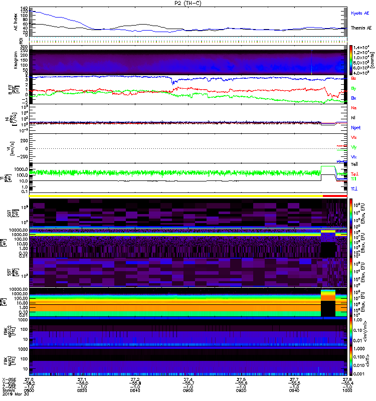Image resolution: width=376 pixels, height=401 pixels.
Task: Click the '[counts]' color bar label
Action: (x=372, y=60)
